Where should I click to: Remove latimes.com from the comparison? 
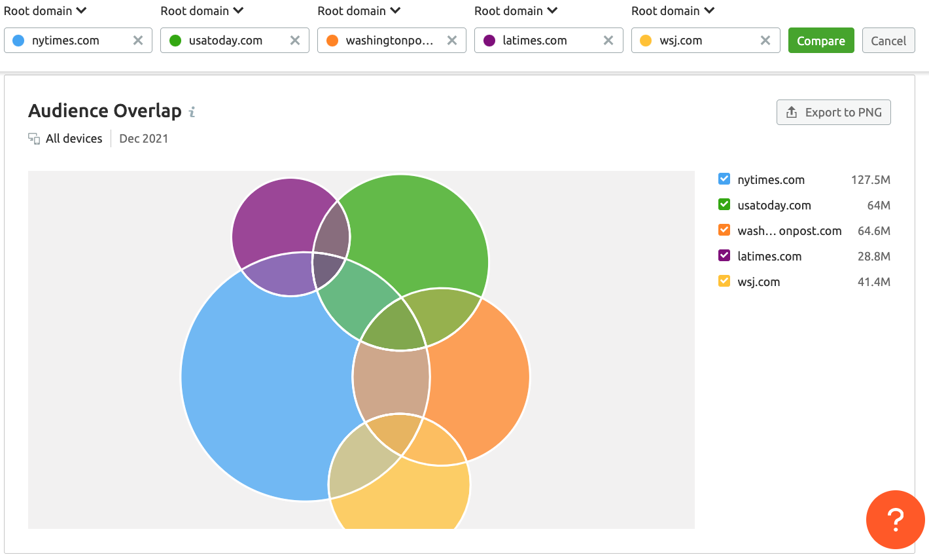tap(608, 41)
